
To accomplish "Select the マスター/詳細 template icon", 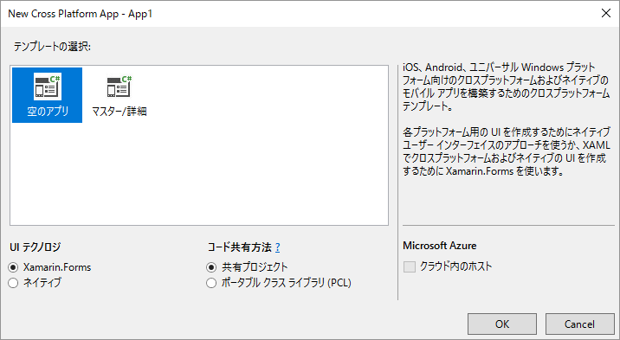I will (x=119, y=87).
